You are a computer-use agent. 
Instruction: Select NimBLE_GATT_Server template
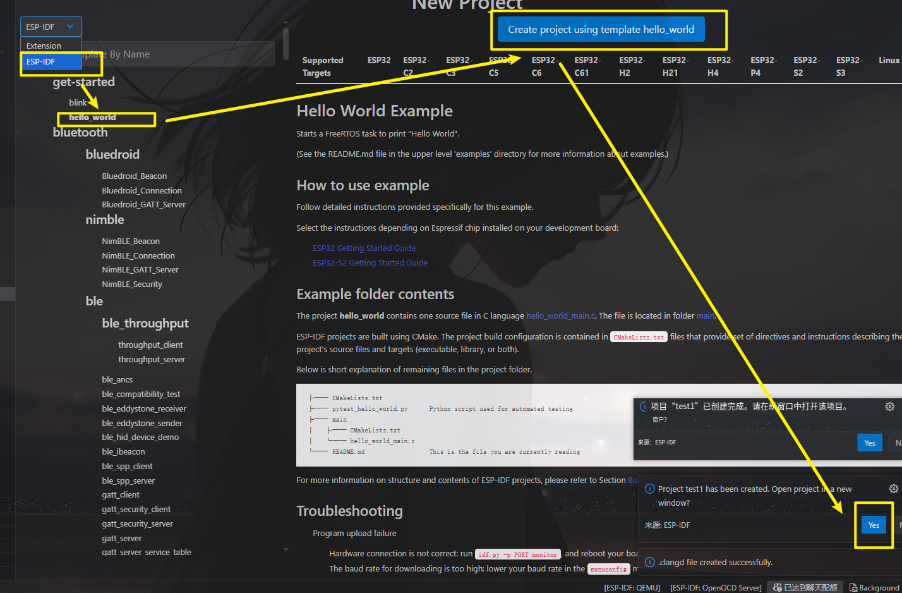140,269
